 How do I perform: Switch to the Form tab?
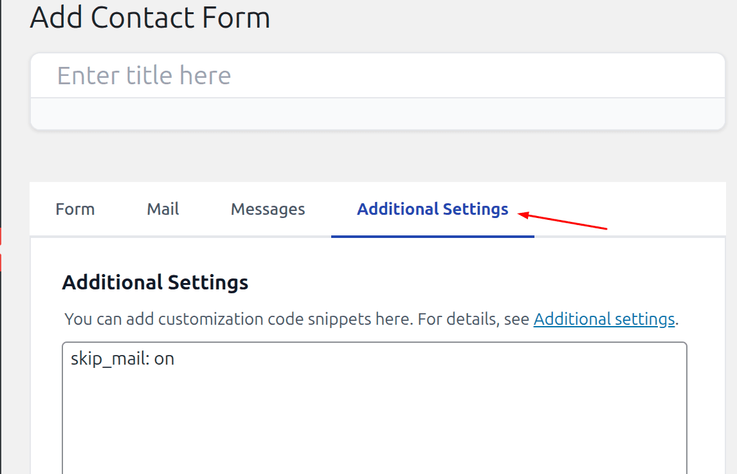point(75,208)
